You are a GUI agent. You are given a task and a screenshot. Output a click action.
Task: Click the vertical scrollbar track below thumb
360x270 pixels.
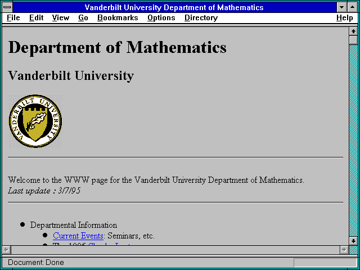click(x=353, y=141)
